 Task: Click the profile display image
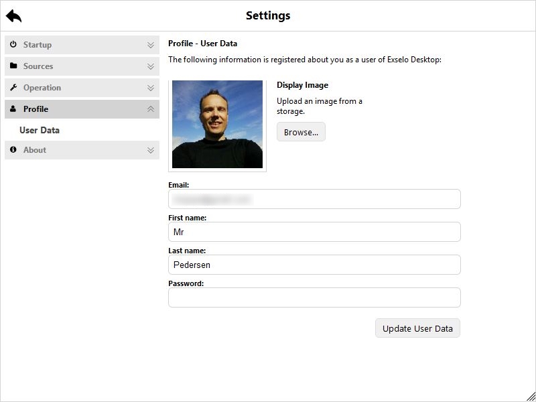click(217, 125)
